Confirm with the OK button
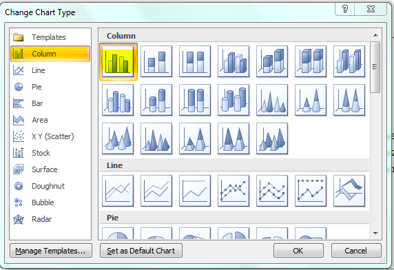The height and width of the screenshot is (270, 394). click(x=298, y=251)
